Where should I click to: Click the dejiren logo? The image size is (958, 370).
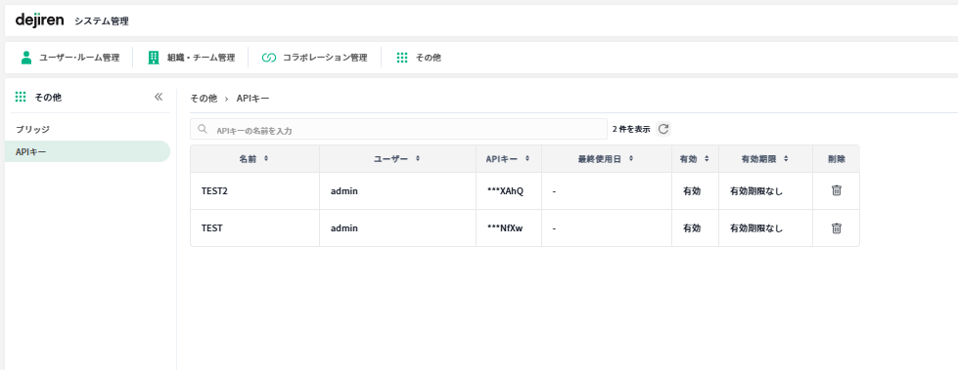(x=40, y=21)
